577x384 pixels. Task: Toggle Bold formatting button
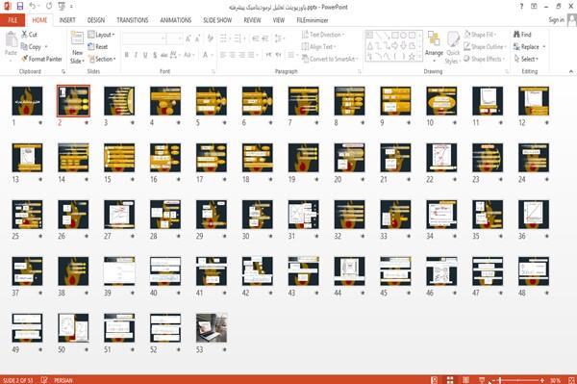click(x=127, y=55)
